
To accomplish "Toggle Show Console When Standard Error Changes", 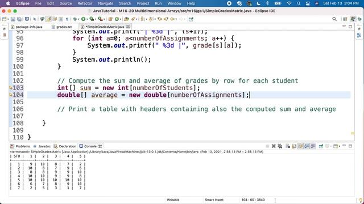I will pyautogui.click(x=313, y=146).
